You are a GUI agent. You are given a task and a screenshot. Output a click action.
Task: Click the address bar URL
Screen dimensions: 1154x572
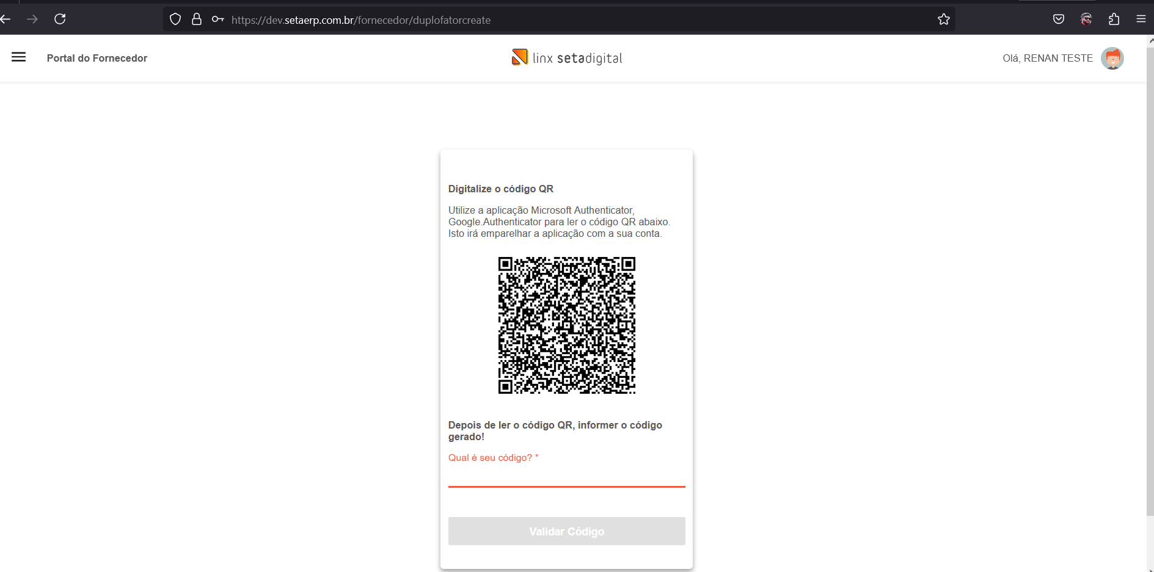coord(360,20)
